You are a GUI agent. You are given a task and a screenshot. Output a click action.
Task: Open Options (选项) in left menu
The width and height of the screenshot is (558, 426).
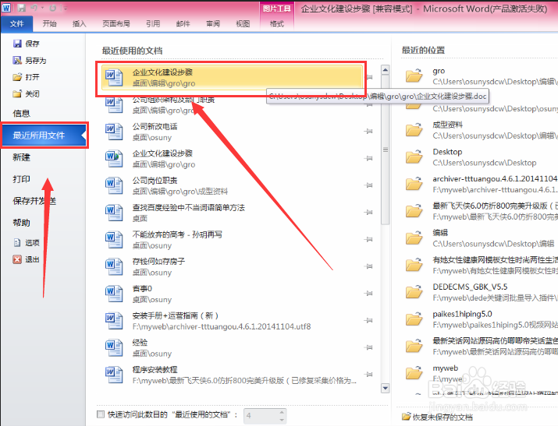click(x=27, y=243)
